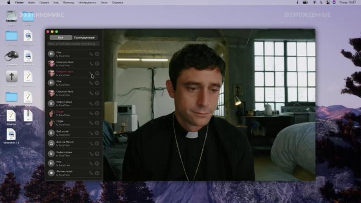Click the name, e-mail or phone search field
Screen dimensions: 361x203
point(73,44)
